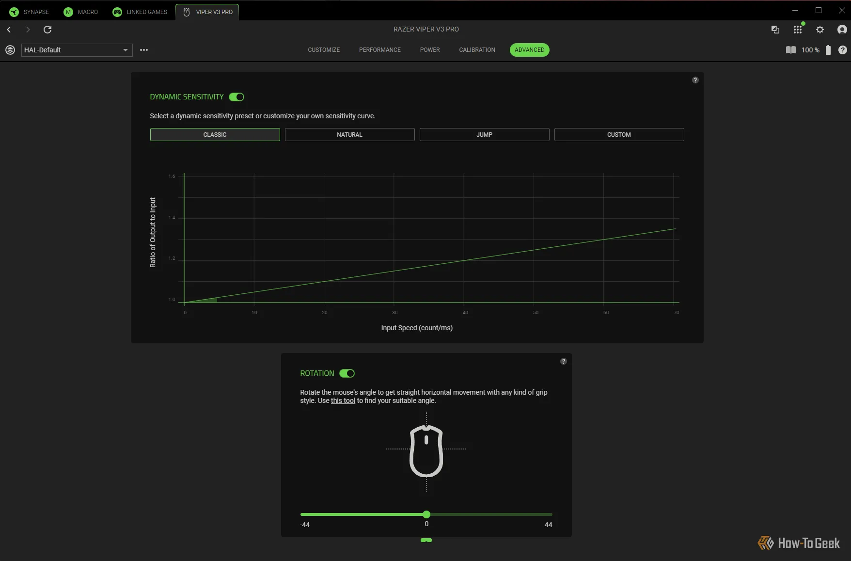Maximize the Synapse window
This screenshot has width=851, height=561.
819,10
